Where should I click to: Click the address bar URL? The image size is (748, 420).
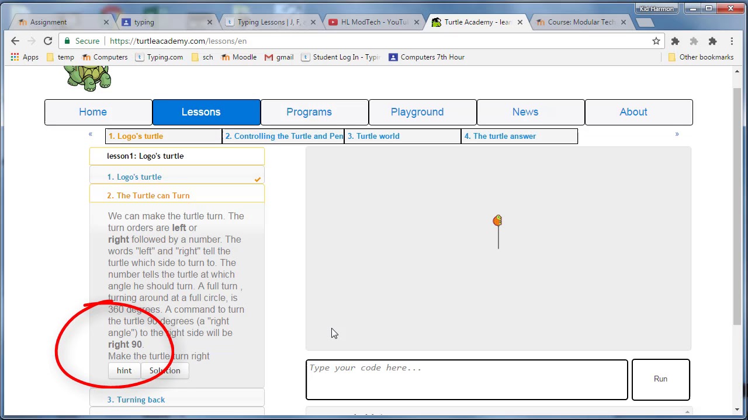pos(178,41)
